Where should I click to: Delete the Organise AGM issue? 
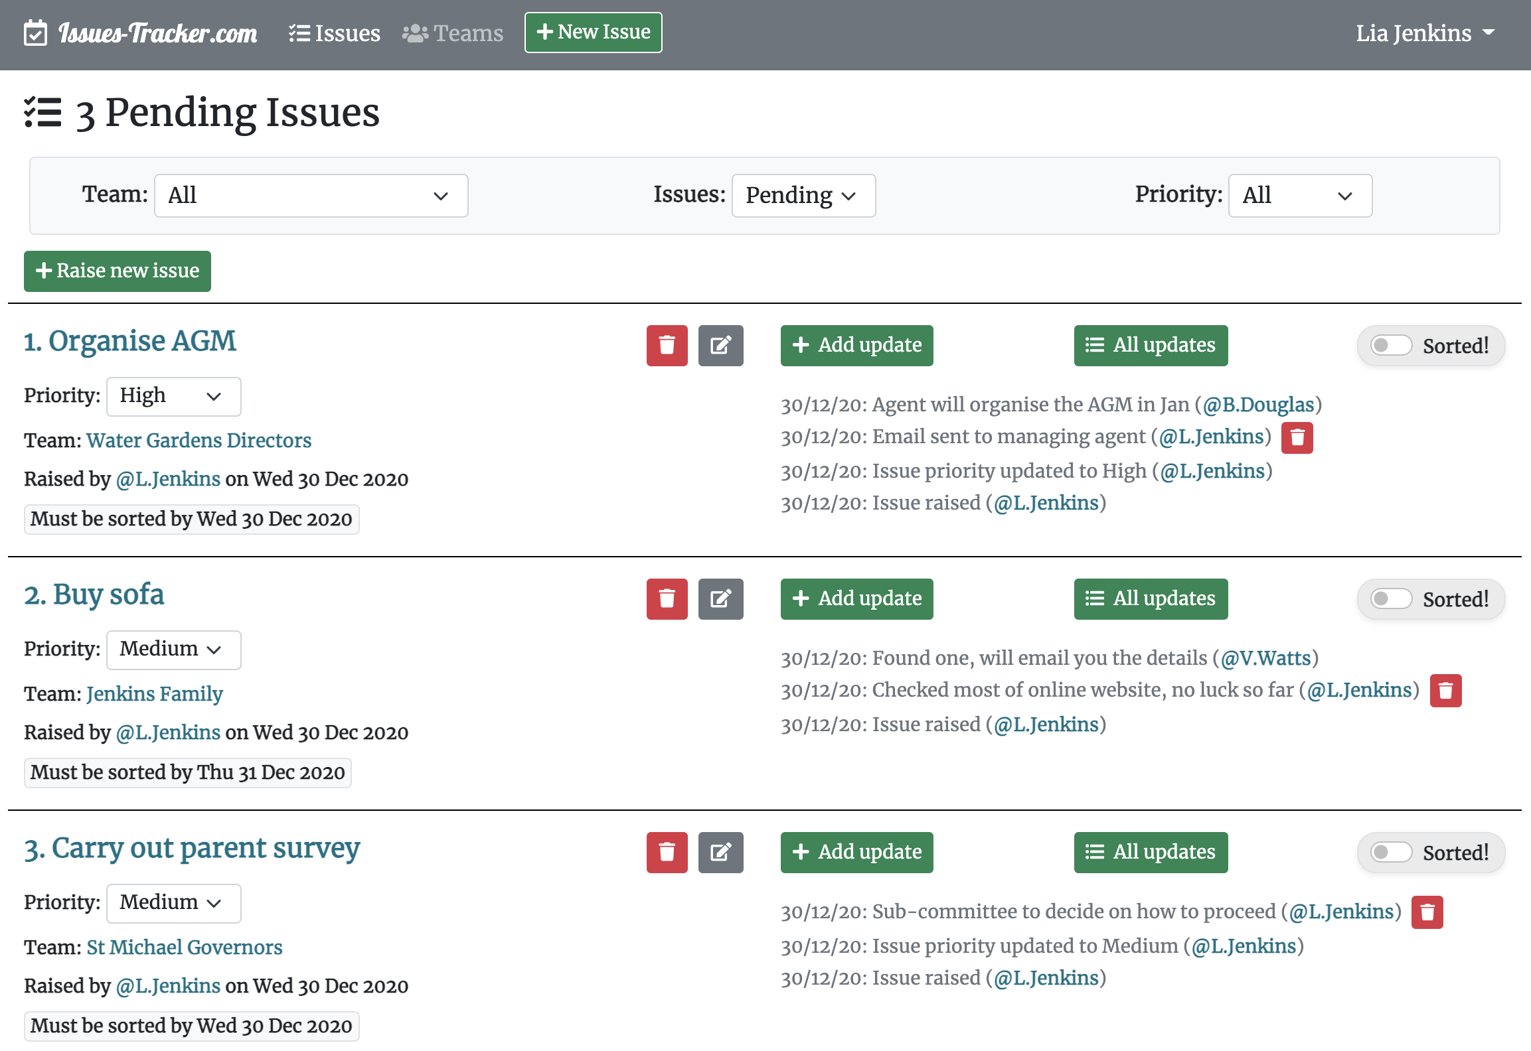click(667, 345)
